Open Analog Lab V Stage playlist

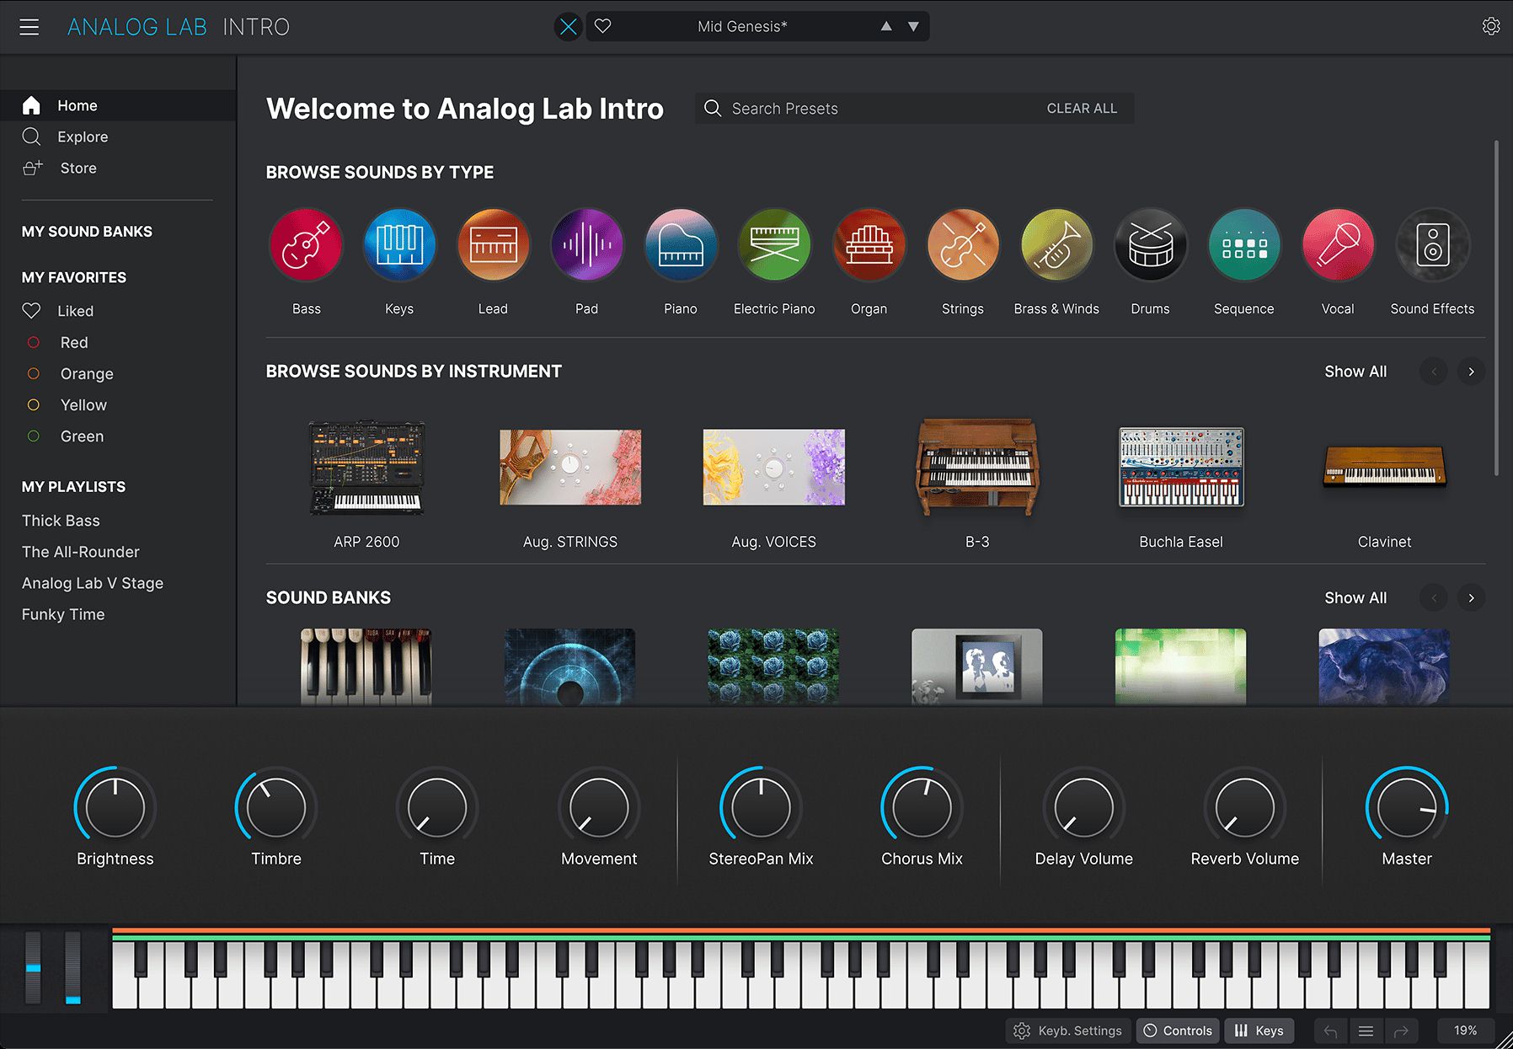pyautogui.click(x=93, y=583)
